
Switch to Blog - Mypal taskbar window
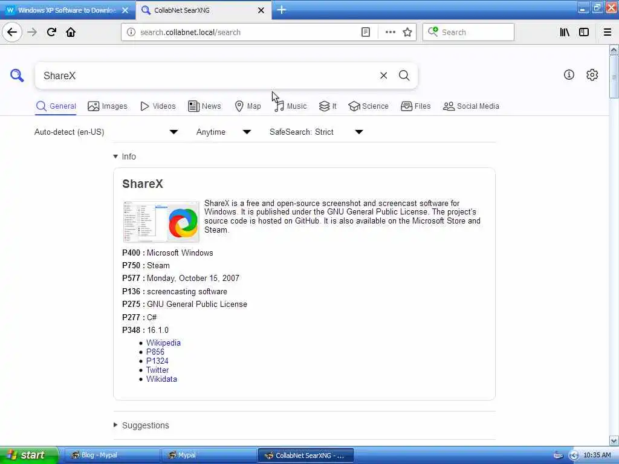pyautogui.click(x=111, y=456)
